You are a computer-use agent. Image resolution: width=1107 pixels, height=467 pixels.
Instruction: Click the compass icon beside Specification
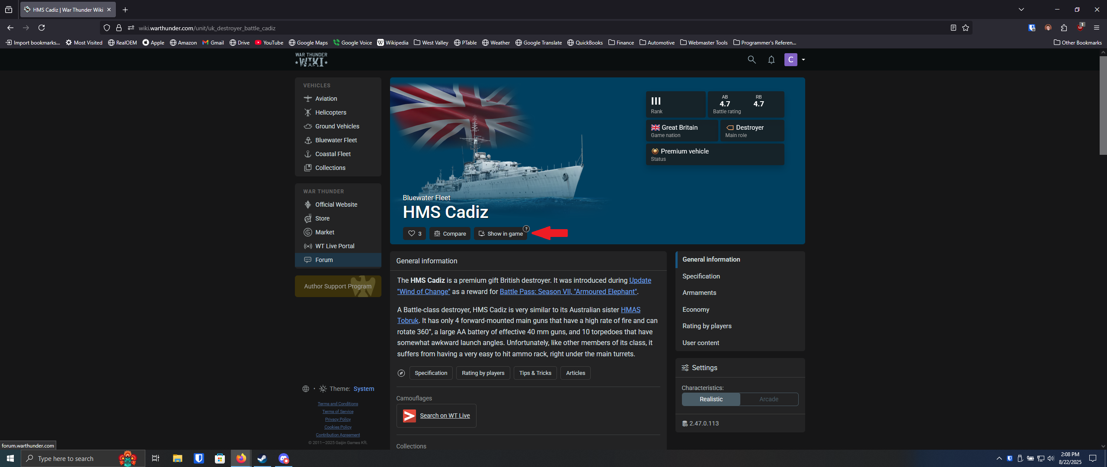(x=401, y=373)
